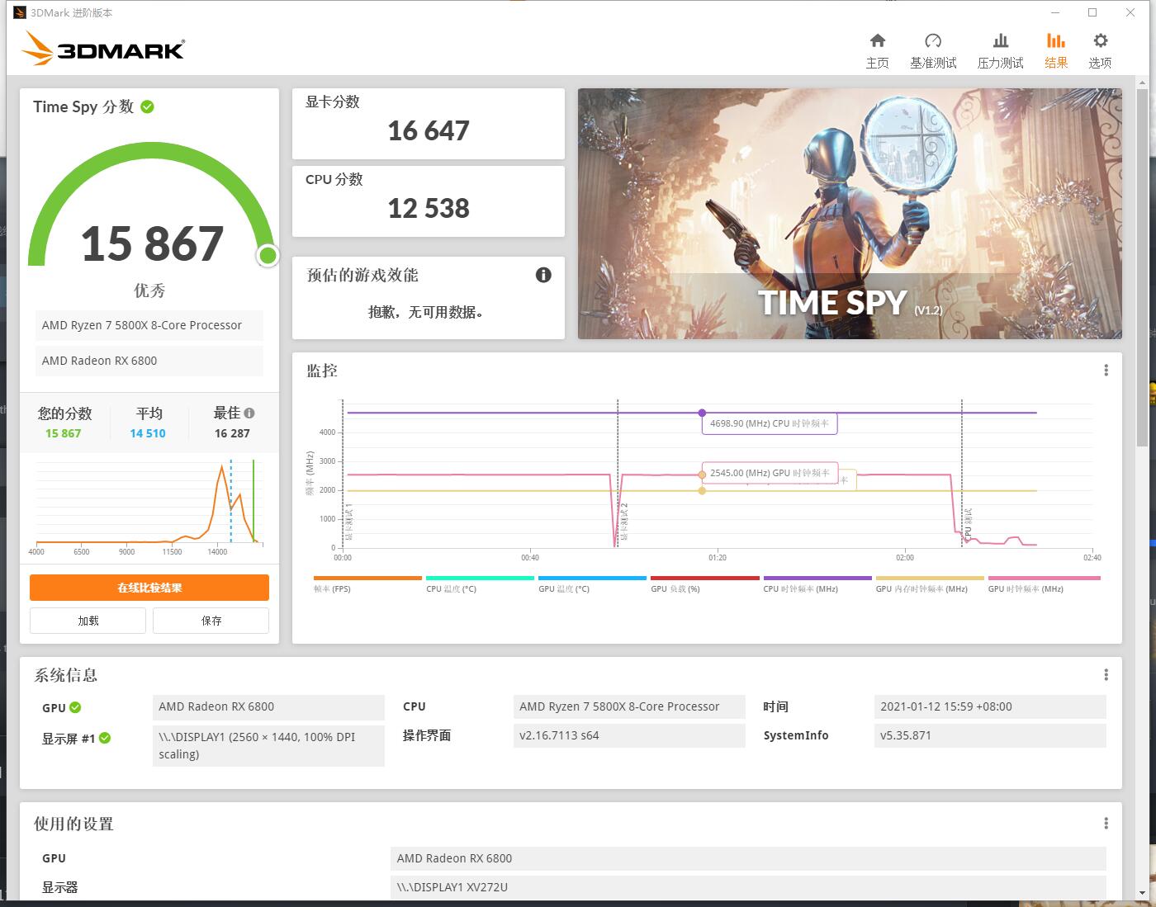
Task: Open the 监控 panel kebab menu
Action: point(1106,370)
